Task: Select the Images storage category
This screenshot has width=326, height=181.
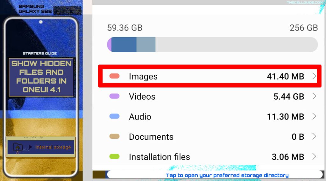Action: 210,76
